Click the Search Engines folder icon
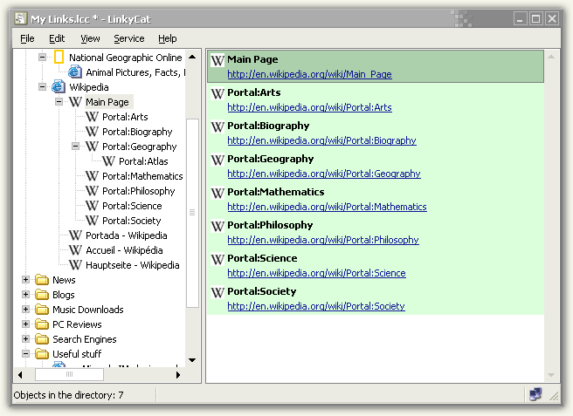The image size is (573, 416). pos(42,339)
